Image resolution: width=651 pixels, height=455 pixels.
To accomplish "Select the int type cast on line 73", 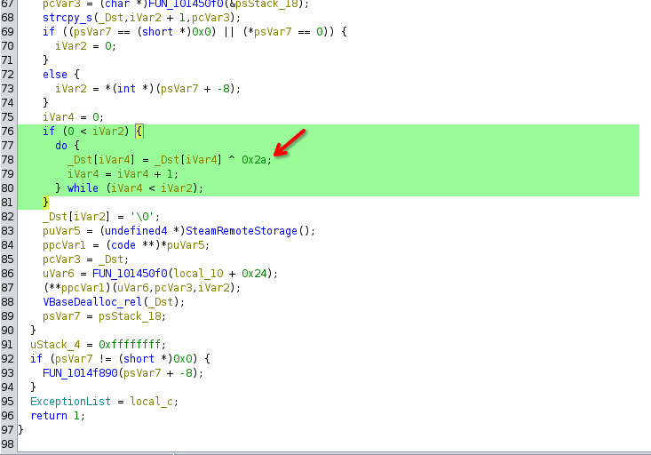I will tap(126, 89).
